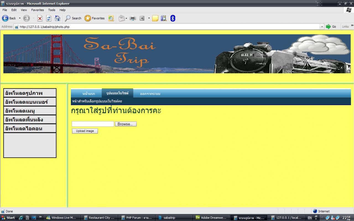Click the Forward navigation arrow
Image resolution: width=354 pixels, height=221 pixels.
[x=27, y=18]
